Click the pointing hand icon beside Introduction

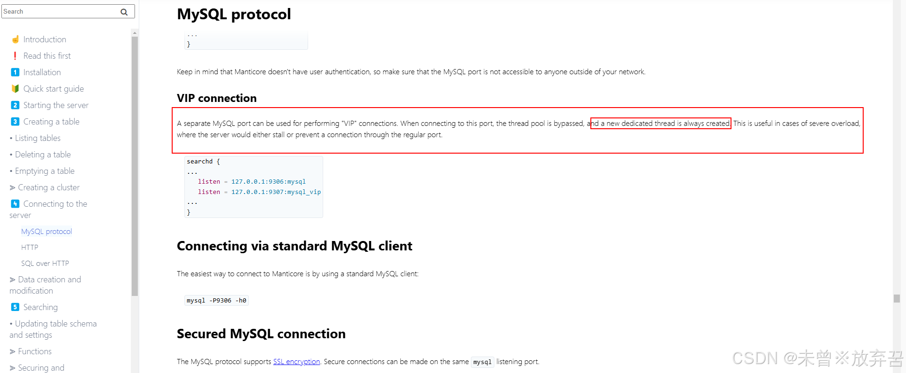tap(15, 39)
